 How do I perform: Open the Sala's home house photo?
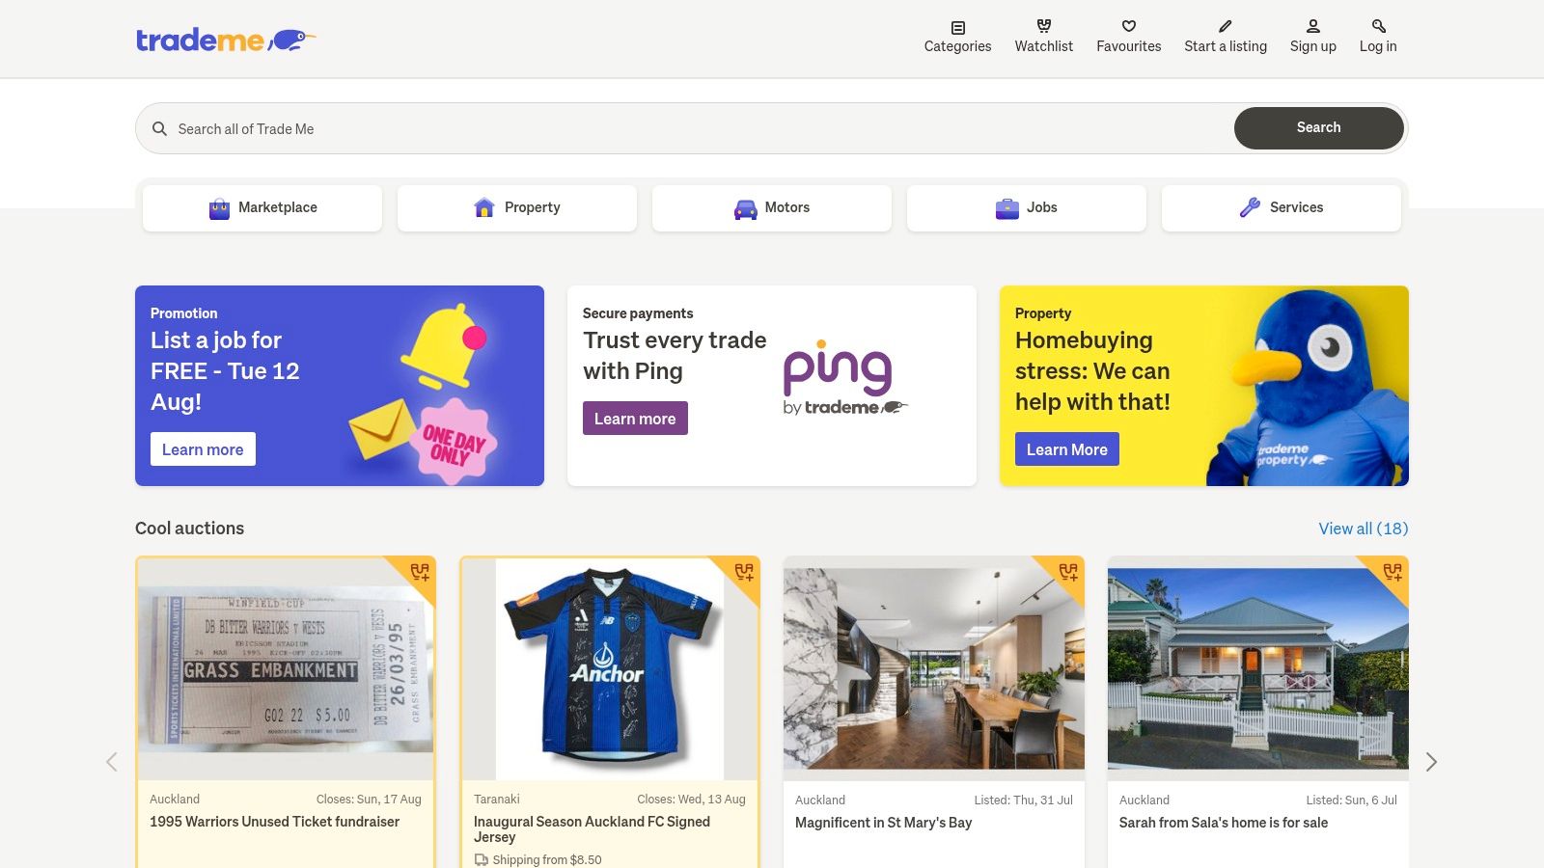point(1258,668)
